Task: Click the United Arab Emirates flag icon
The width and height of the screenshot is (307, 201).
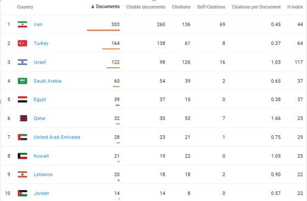Action: click(x=23, y=137)
